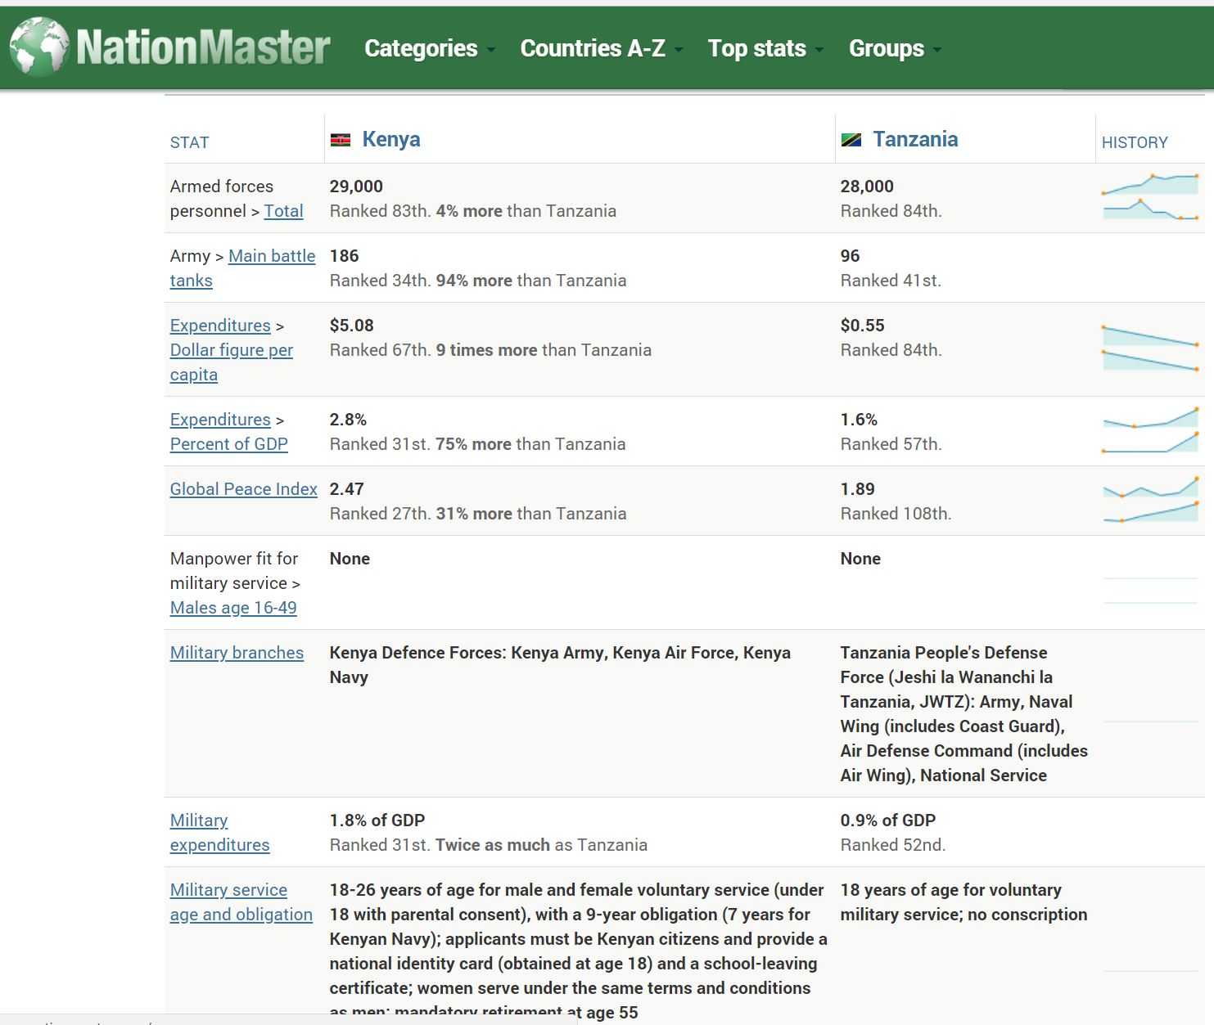Click the Kenya flag icon
The height and width of the screenshot is (1025, 1214).
341,140
